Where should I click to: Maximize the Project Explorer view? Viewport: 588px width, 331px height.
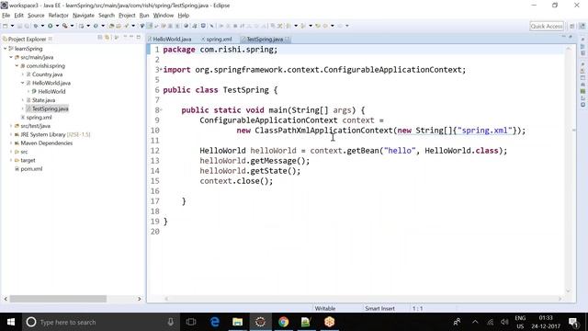point(139,37)
